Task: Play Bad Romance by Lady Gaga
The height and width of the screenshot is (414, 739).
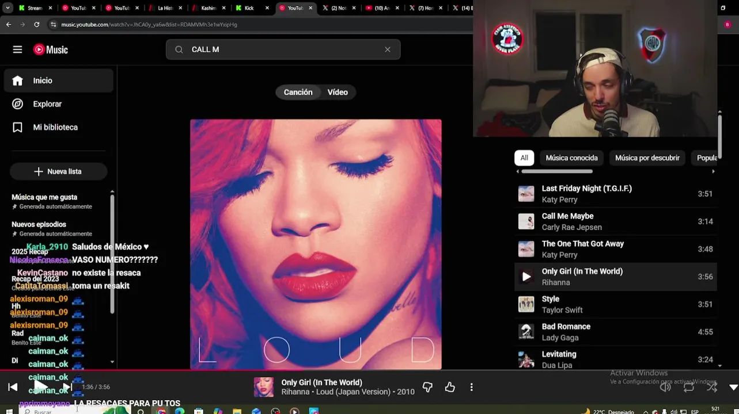Action: pos(615,332)
